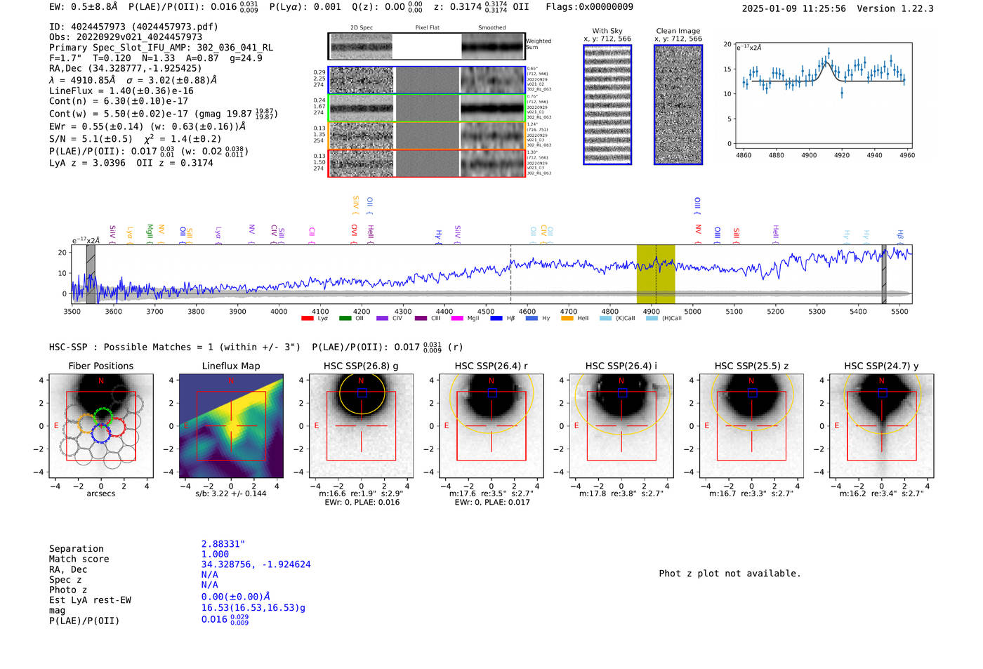
Task: Click the z: 0.3174 OII header value
Action: 481,6
